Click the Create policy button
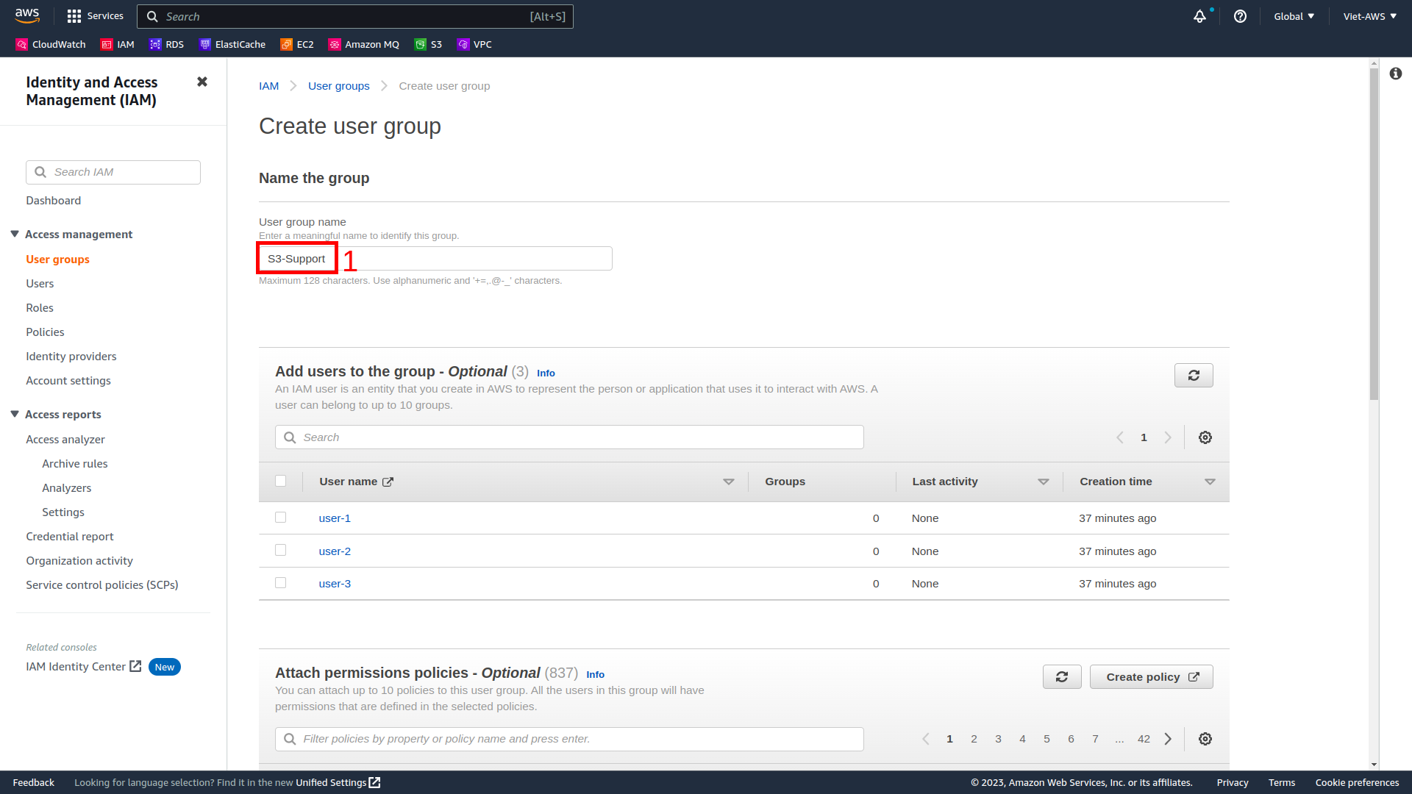This screenshot has width=1412, height=794. [x=1150, y=676]
